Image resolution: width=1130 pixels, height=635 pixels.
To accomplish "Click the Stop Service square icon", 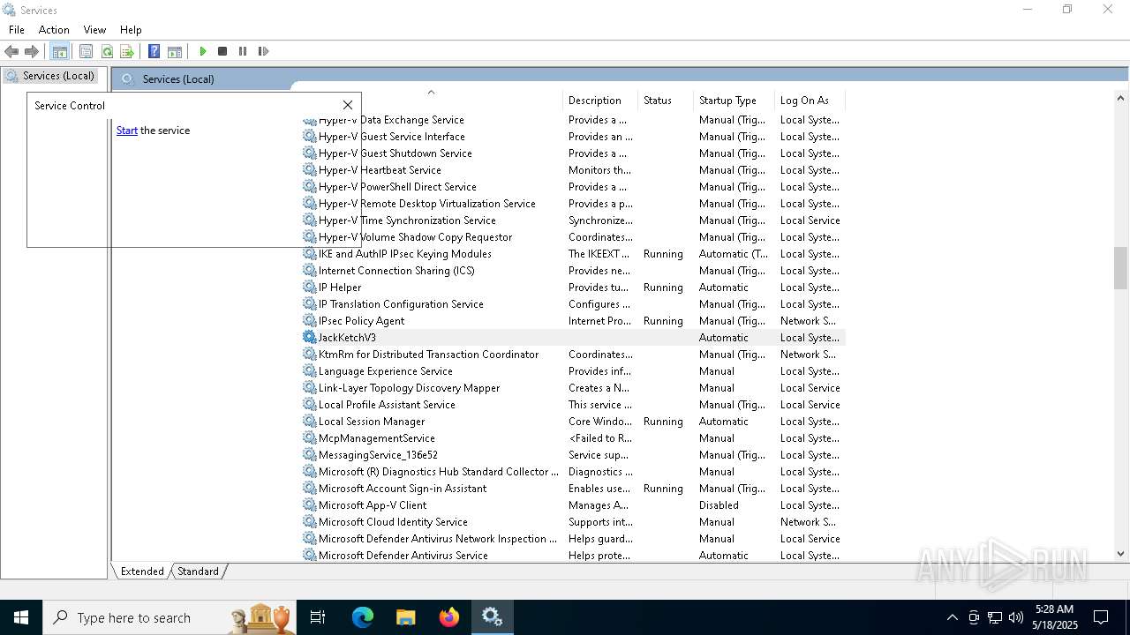I will (x=222, y=51).
